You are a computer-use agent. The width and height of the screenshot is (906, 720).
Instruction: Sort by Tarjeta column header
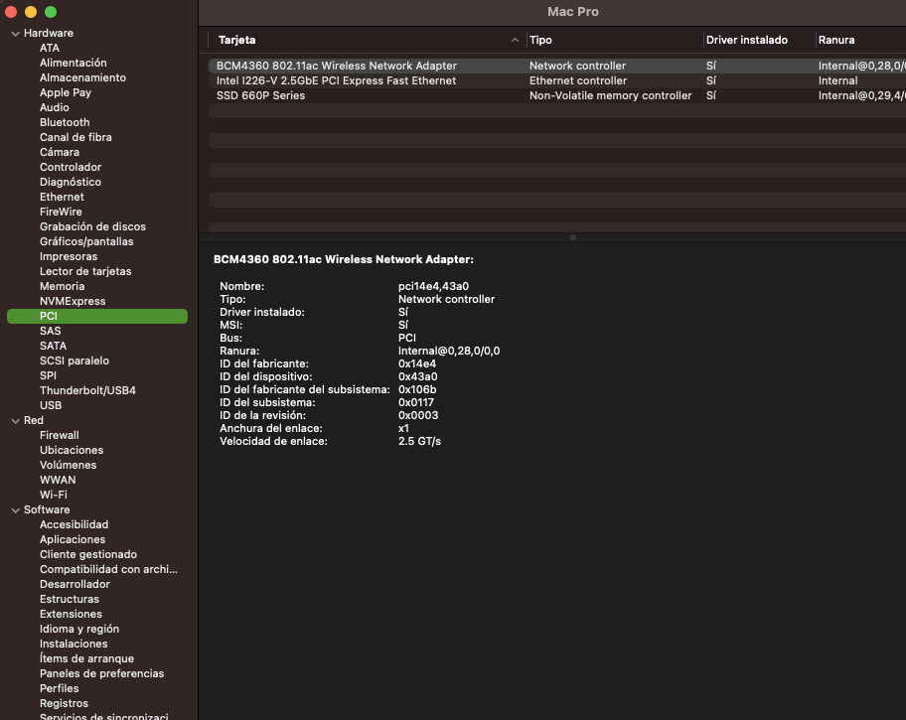(x=236, y=40)
